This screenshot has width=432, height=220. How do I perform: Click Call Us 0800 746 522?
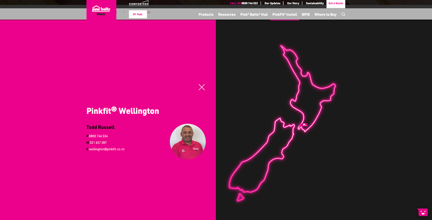tap(244, 3)
